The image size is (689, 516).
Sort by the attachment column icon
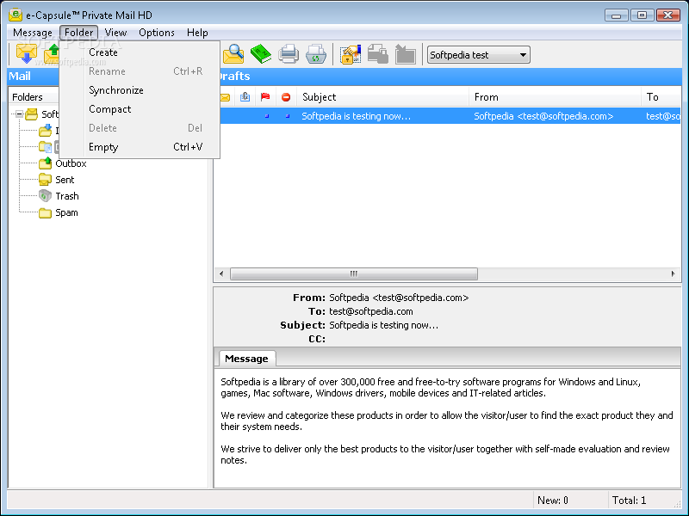[x=245, y=97]
